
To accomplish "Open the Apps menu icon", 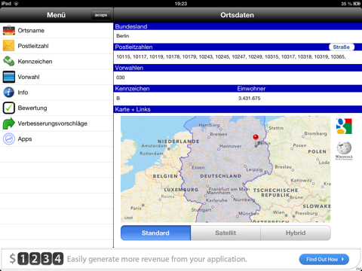I will (x=9, y=139).
